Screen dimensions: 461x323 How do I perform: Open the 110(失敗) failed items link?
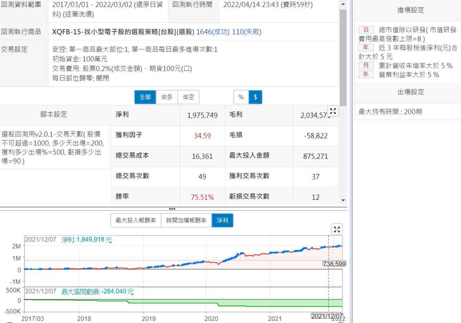click(x=247, y=32)
